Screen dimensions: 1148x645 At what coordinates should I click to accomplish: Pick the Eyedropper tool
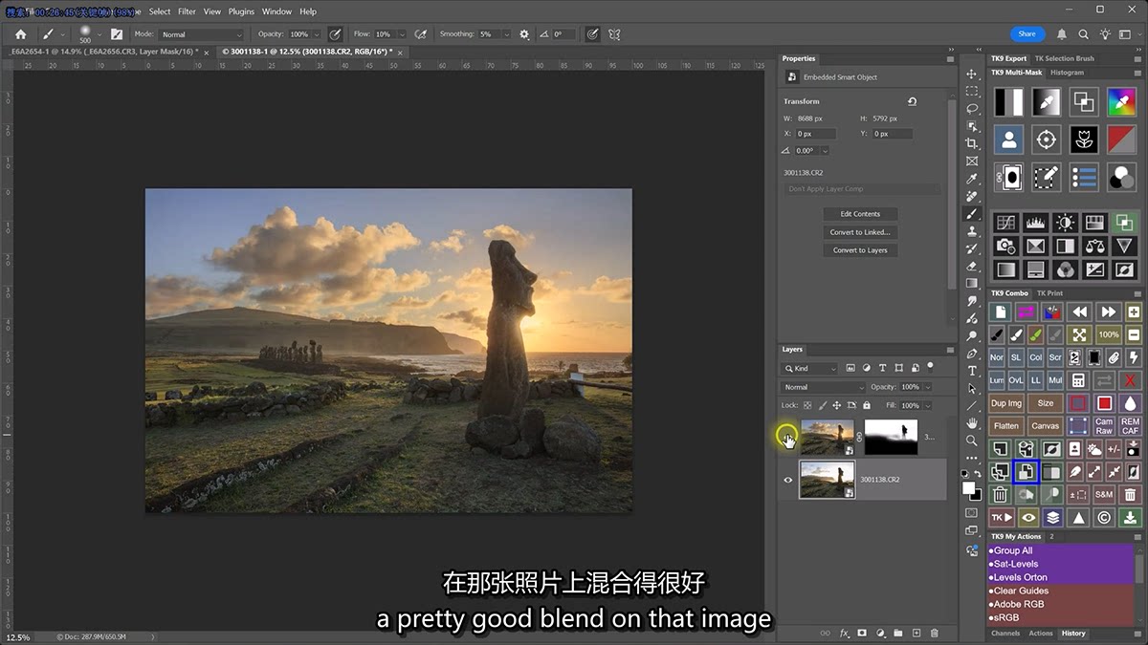(x=972, y=179)
